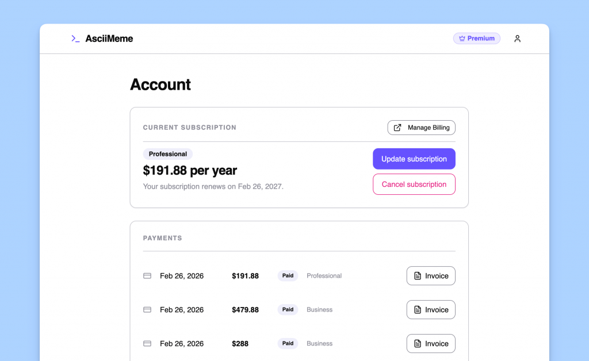Click the AsciiMeme terminal logo icon
Viewport: 589px width, 361px height.
(75, 38)
